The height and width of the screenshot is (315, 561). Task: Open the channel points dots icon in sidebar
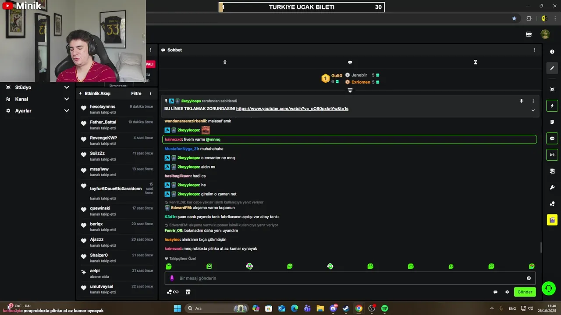pyautogui.click(x=552, y=204)
